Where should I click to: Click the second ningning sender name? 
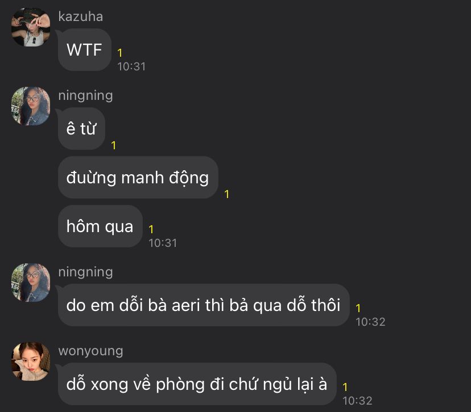click(x=85, y=272)
